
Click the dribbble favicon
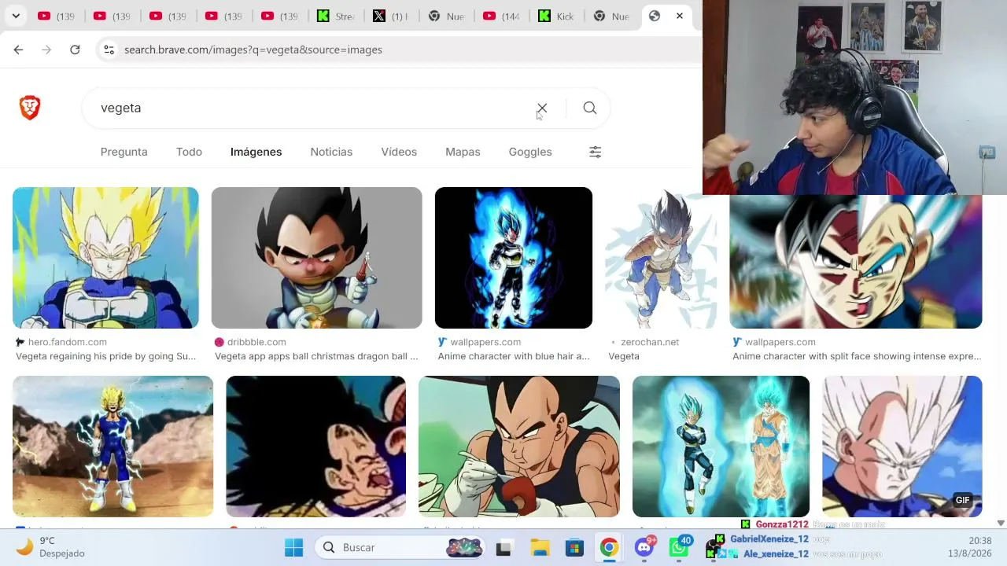click(219, 342)
